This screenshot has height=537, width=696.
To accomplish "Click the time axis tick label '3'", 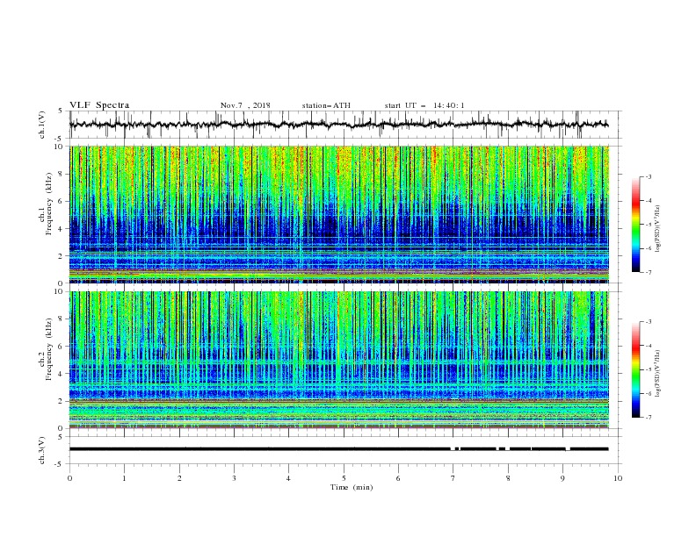I will click(x=235, y=478).
